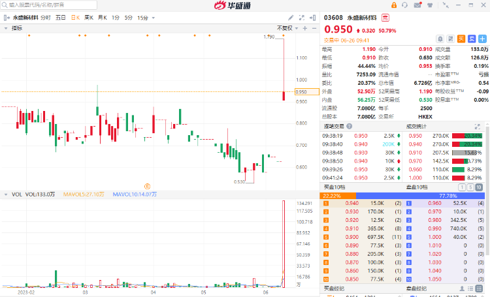Click bid level 1 price 0.940
This screenshot has height=297, width=490.
coord(352,203)
